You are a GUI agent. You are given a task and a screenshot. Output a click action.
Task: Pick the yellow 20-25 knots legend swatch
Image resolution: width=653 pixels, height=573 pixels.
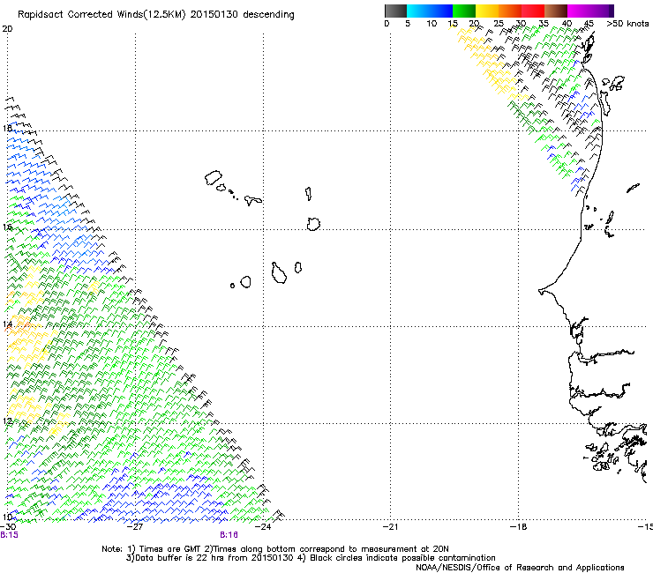(x=487, y=11)
